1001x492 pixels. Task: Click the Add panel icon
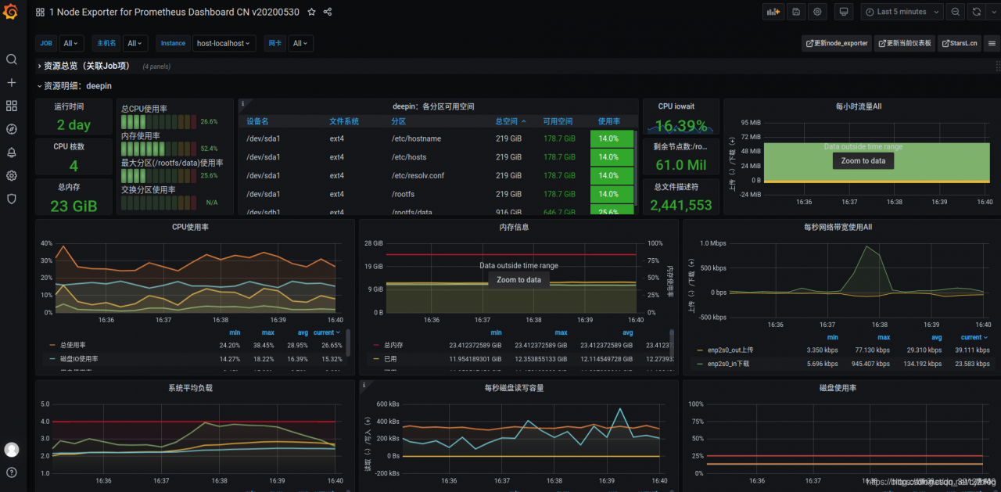773,12
